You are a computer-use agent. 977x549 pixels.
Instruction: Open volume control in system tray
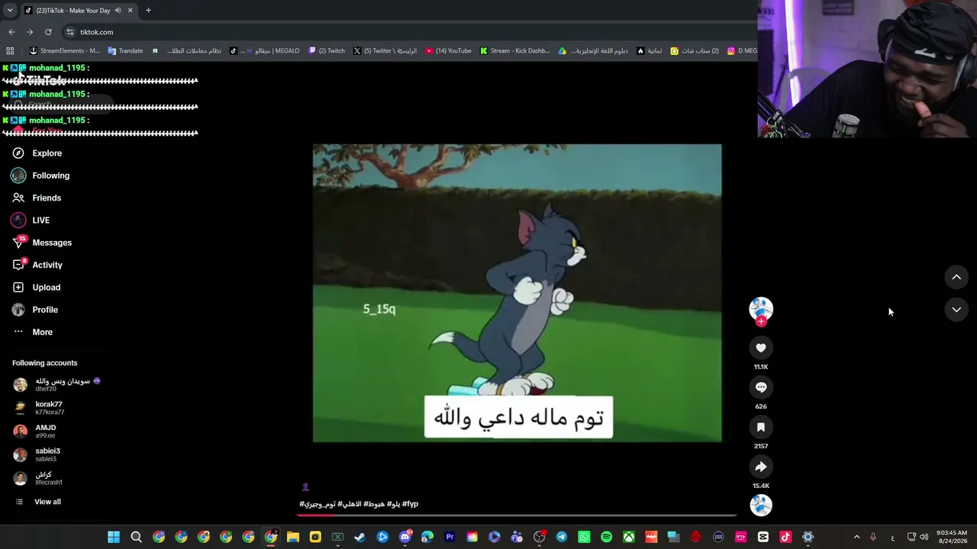(924, 537)
